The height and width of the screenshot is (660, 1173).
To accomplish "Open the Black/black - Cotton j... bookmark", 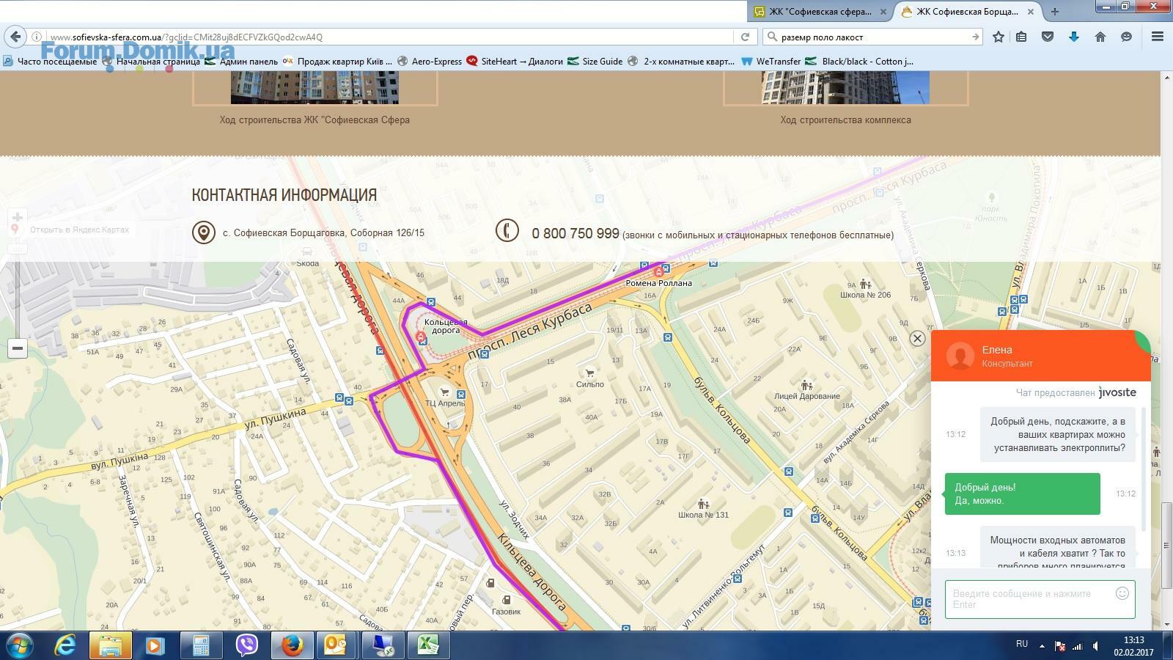I will [x=860, y=62].
